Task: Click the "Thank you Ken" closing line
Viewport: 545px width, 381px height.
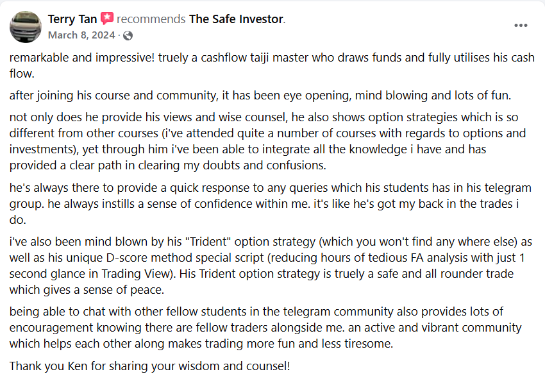Action: (150, 366)
